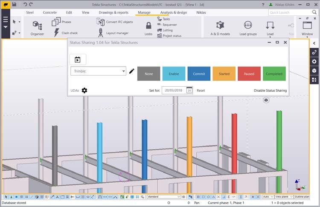Click the help question mark in title bar
This screenshot has height=207, width=320.
click(x=263, y=5)
